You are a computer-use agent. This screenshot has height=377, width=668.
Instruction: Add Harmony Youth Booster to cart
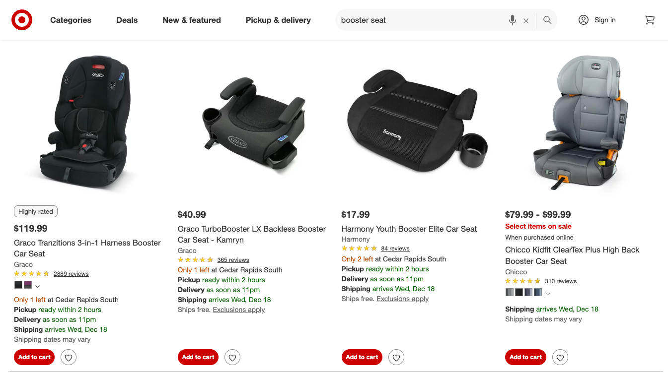(x=362, y=357)
